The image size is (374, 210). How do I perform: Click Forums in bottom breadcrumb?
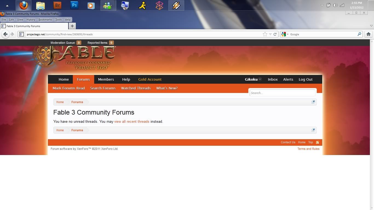click(x=77, y=130)
